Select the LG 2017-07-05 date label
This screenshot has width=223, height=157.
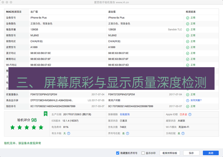(x=96, y=100)
